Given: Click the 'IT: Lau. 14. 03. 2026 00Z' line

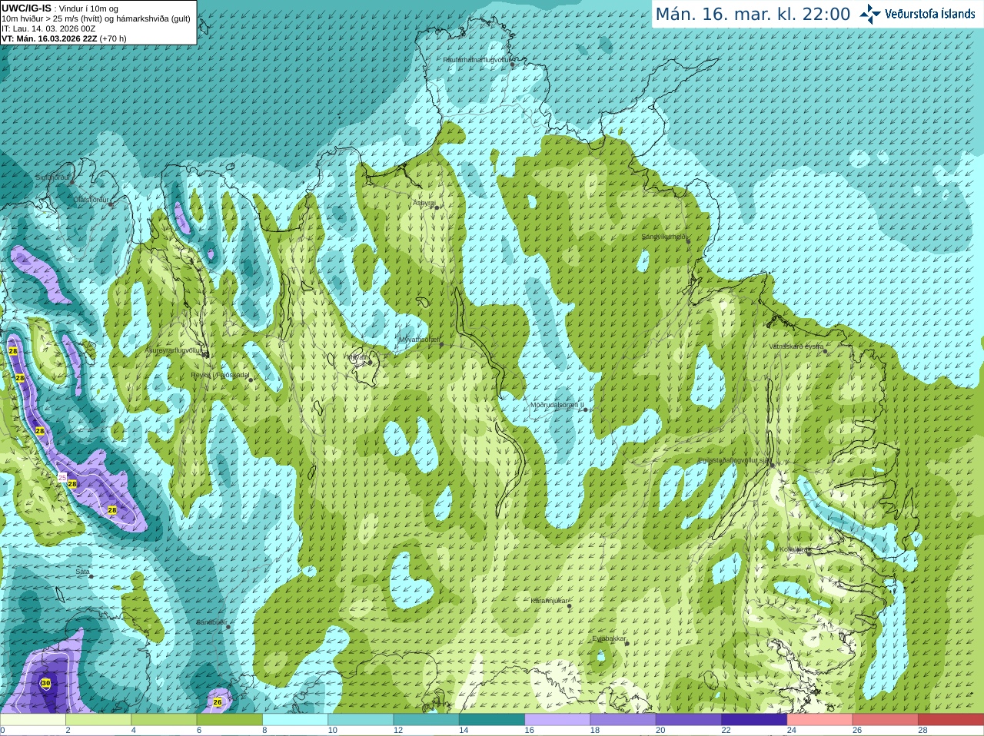Looking at the screenshot, I should (48, 28).
